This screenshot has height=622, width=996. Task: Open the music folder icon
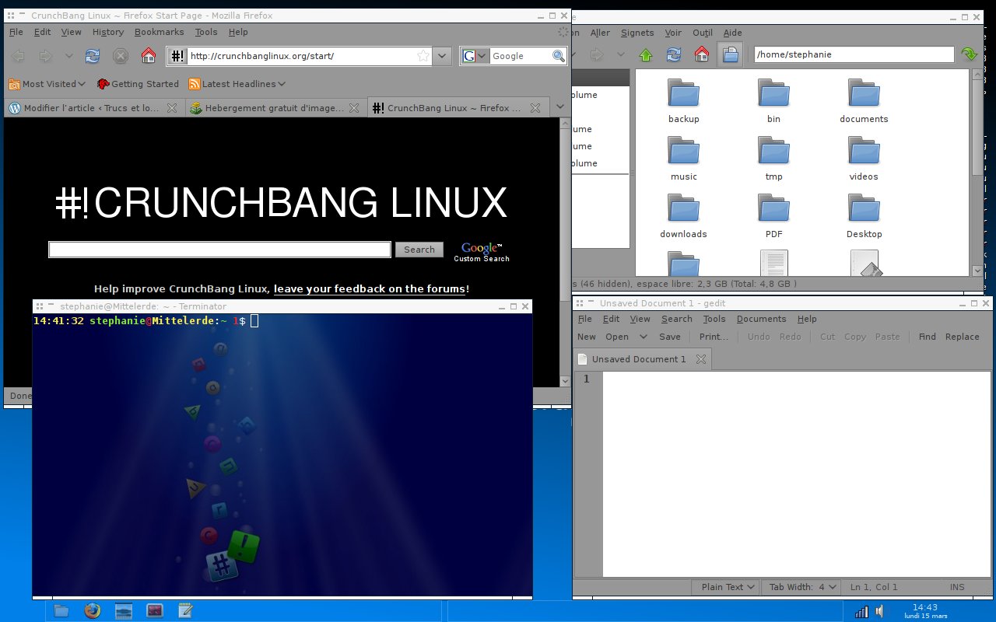click(x=683, y=151)
